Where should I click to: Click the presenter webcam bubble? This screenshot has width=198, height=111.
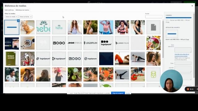tap(171, 81)
